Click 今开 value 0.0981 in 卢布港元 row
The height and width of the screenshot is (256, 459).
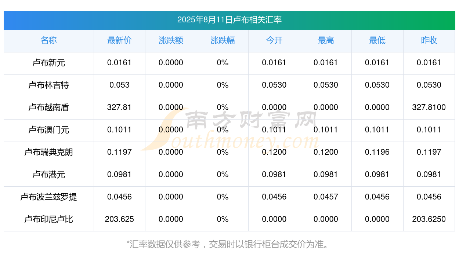click(x=274, y=175)
